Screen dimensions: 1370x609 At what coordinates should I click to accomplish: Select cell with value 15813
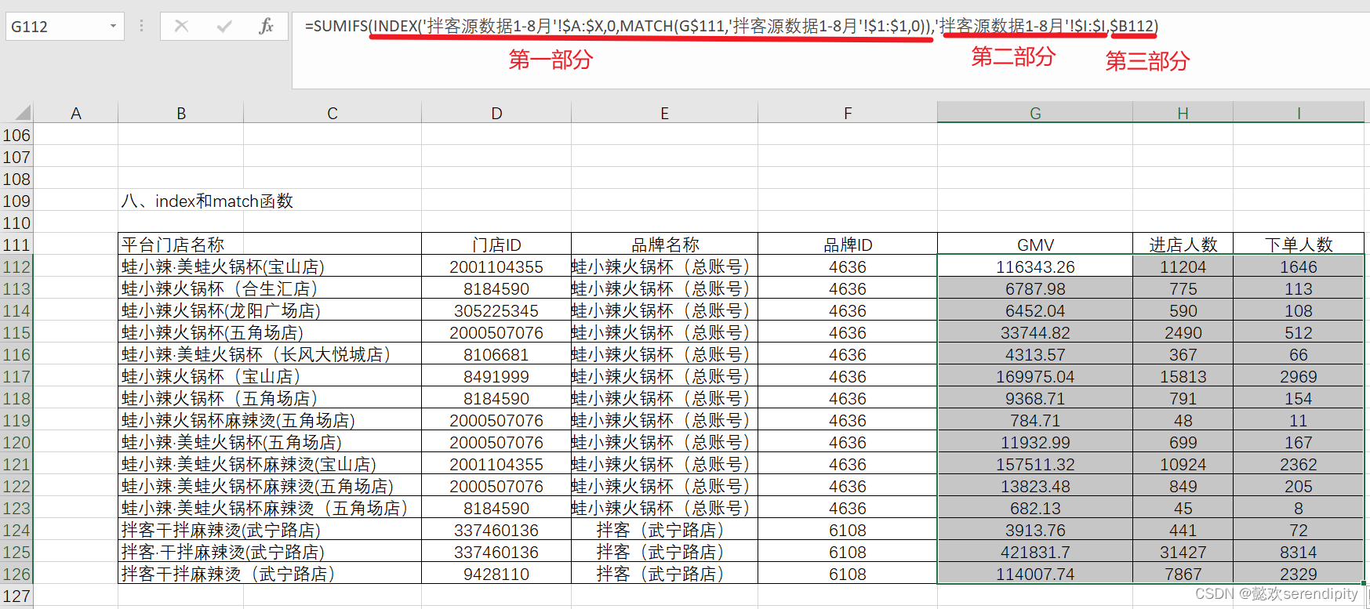(x=1183, y=376)
